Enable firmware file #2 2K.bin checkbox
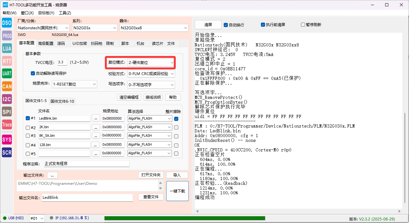 28,127
